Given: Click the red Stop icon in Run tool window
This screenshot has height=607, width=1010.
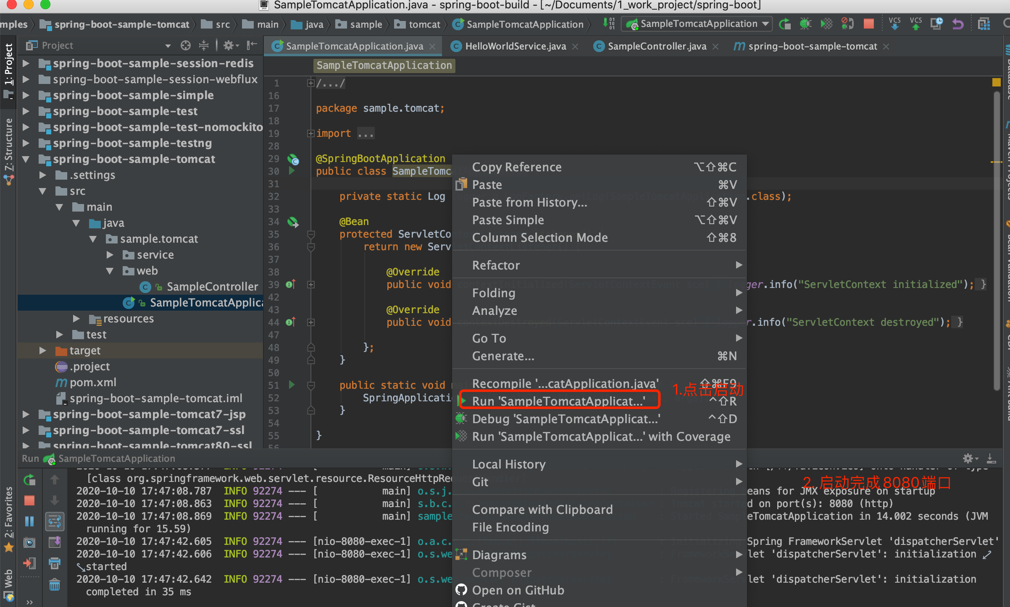Looking at the screenshot, I should tap(29, 500).
